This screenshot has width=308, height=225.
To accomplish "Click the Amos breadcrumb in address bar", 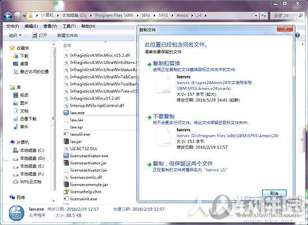I will click(182, 15).
